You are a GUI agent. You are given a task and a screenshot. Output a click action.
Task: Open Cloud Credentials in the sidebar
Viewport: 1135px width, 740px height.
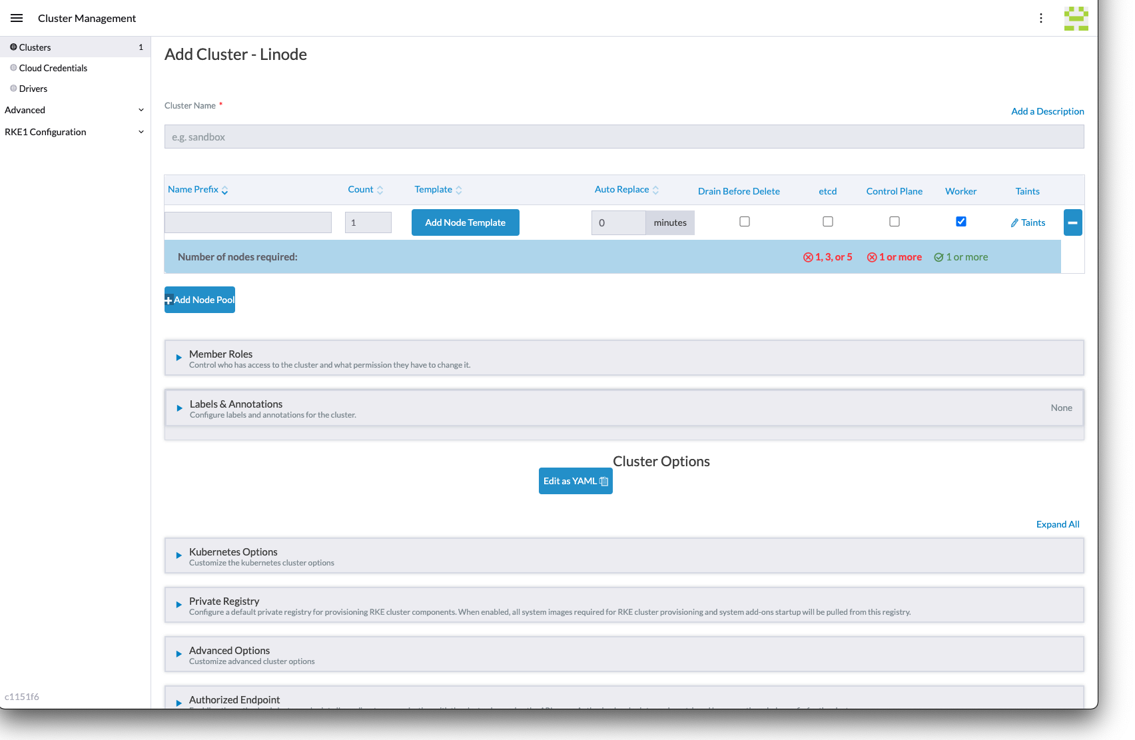click(x=53, y=67)
